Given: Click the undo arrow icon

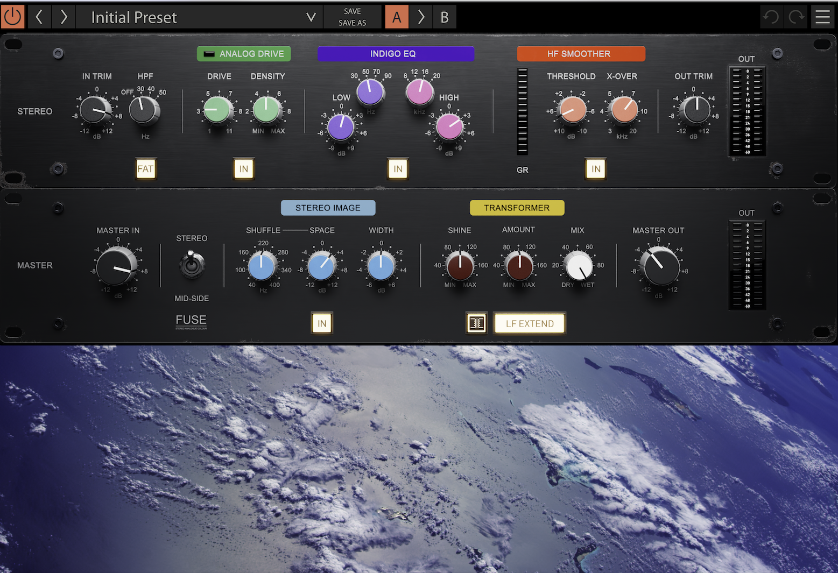Looking at the screenshot, I should (771, 17).
